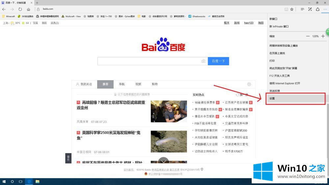
Task: Open hot topic 钱币卖1700万
Action: click(x=234, y=151)
